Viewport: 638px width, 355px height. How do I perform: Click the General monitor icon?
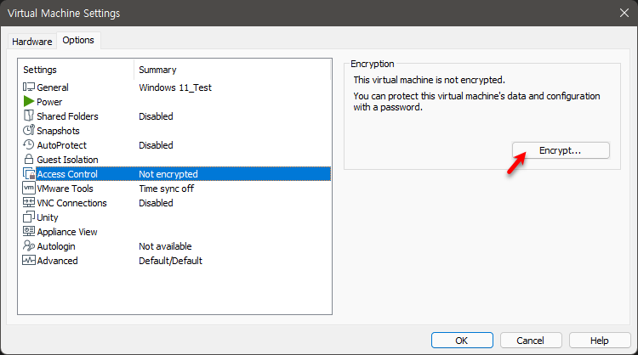pos(28,87)
